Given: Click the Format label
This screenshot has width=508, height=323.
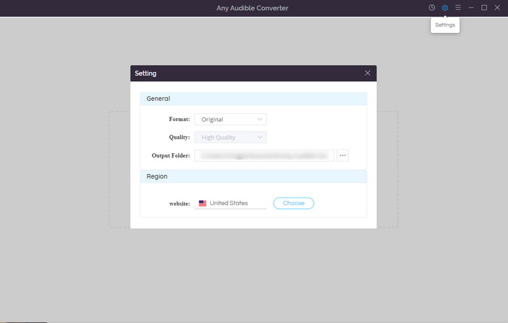Looking at the screenshot, I should [180, 119].
